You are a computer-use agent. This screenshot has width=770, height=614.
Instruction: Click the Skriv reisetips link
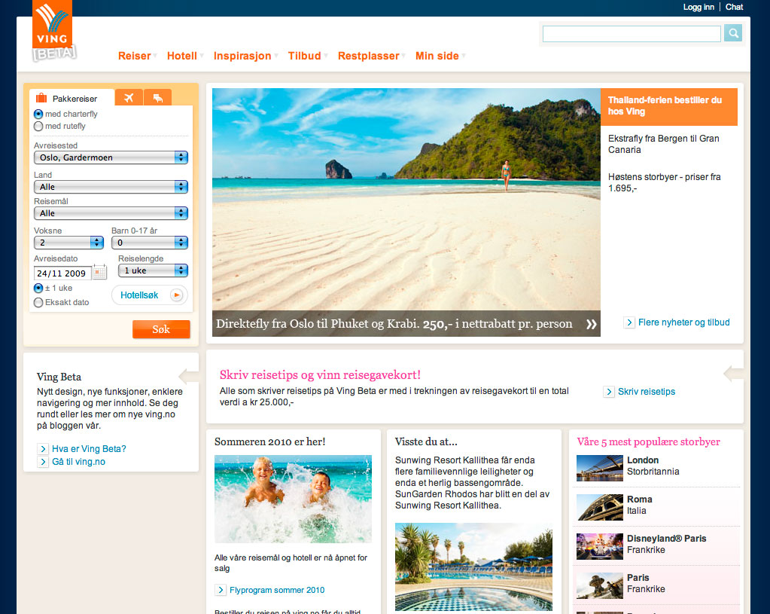pos(647,392)
